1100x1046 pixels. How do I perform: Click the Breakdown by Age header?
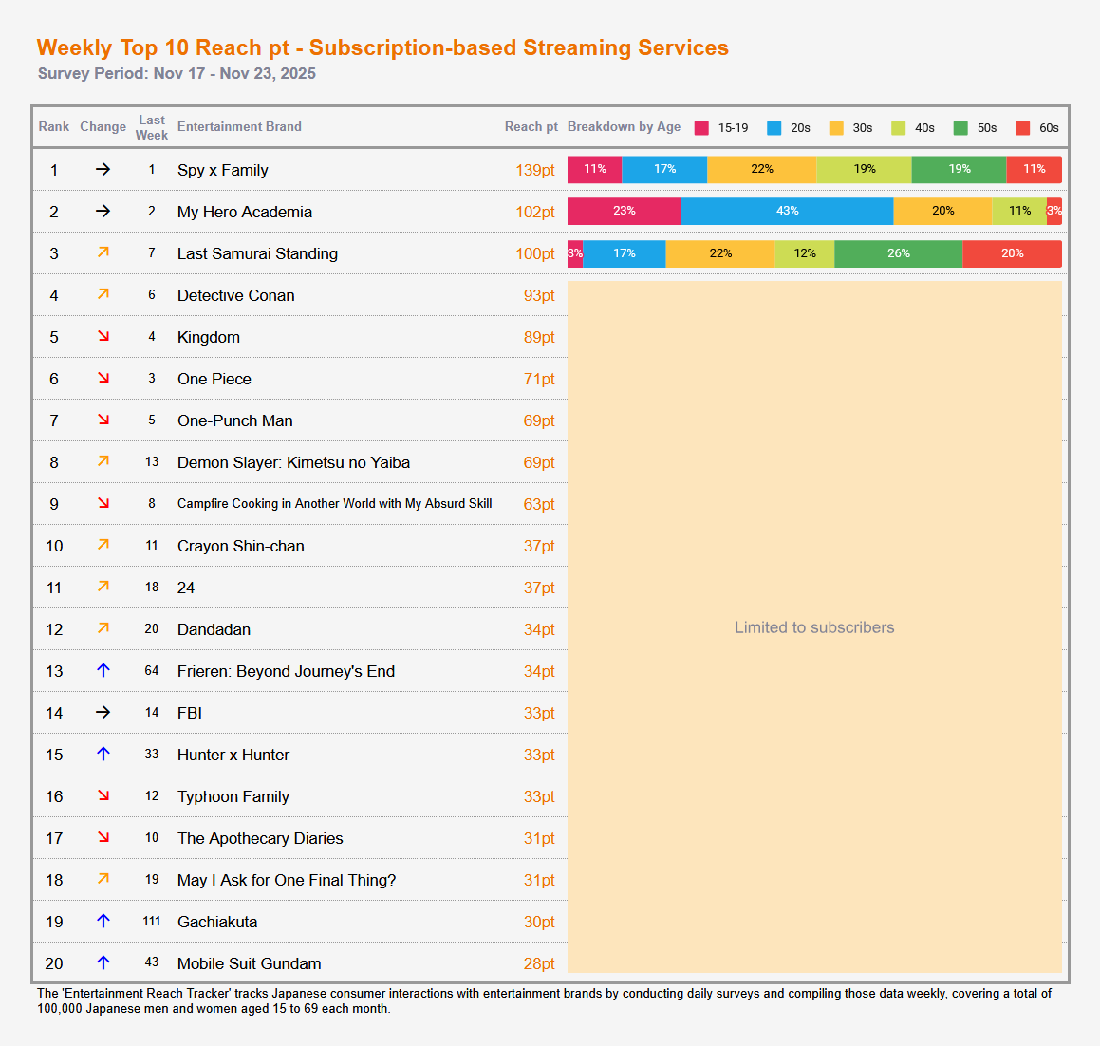pos(624,127)
